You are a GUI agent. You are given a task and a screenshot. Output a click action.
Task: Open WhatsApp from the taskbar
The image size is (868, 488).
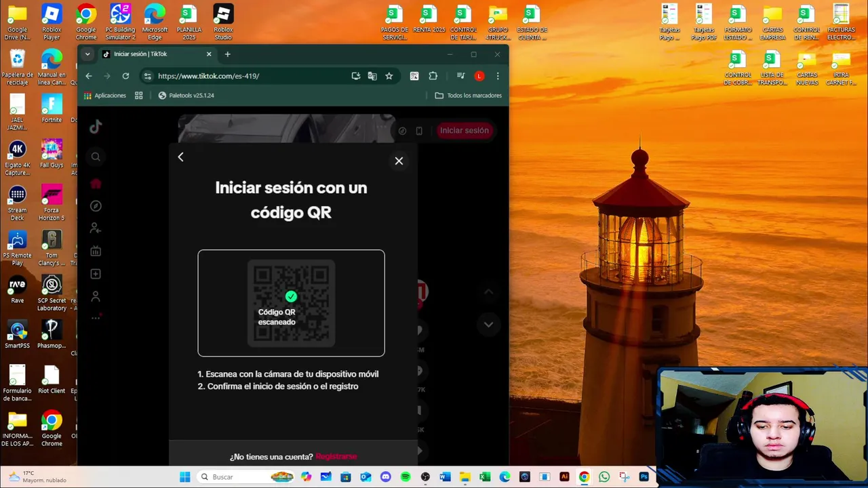click(x=604, y=477)
